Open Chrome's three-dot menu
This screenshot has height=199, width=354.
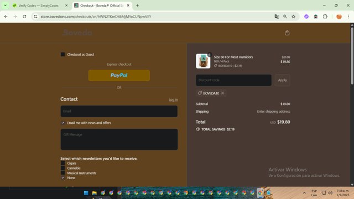[348, 17]
